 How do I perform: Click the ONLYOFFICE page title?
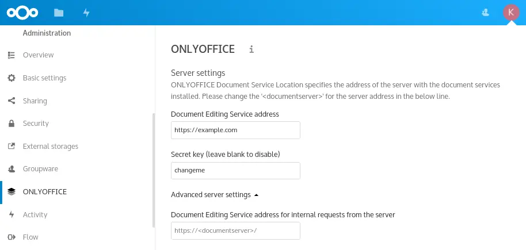click(x=203, y=49)
